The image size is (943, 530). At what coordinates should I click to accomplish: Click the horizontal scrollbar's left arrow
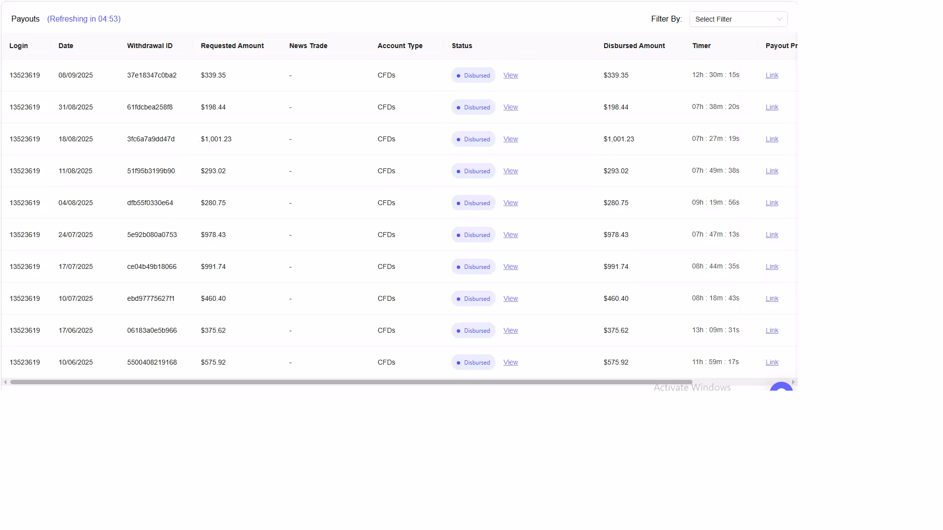pyautogui.click(x=5, y=382)
